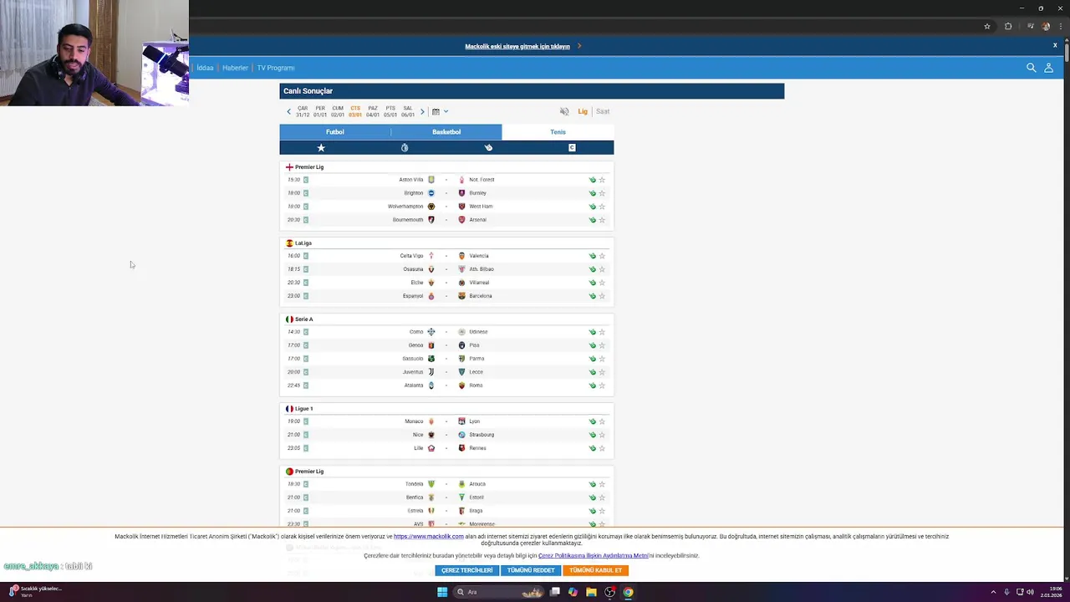Favorite the Monaco vs Lyon match
1070x602 pixels.
coord(602,421)
